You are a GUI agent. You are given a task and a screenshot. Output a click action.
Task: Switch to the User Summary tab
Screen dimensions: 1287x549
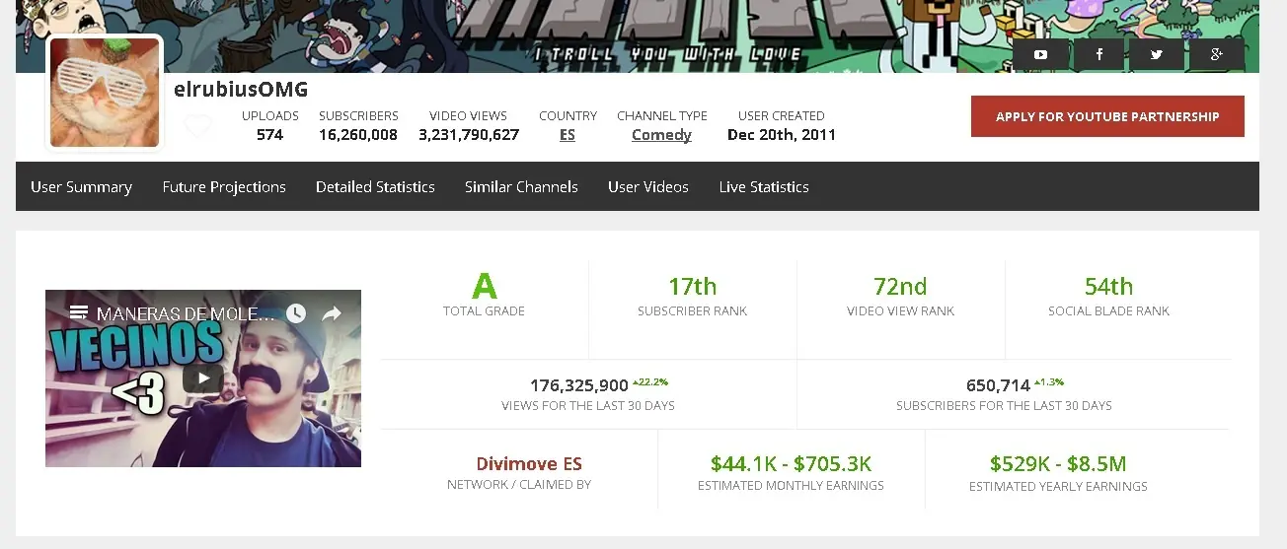pos(81,186)
